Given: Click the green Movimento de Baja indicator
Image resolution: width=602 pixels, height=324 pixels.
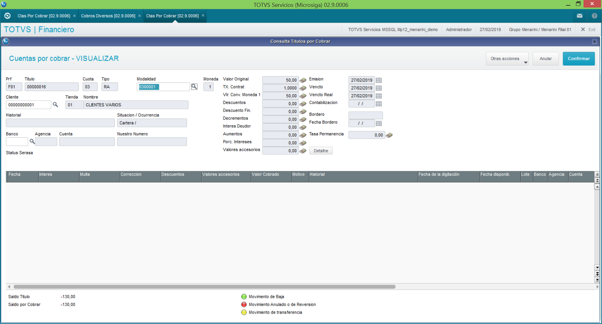Looking at the screenshot, I should (244, 297).
